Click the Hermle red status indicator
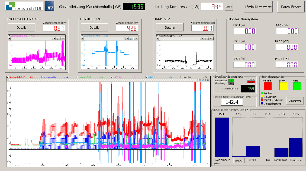 pos(268,86)
